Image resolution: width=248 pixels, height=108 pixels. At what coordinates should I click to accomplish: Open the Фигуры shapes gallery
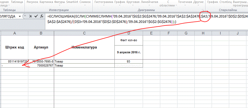click(x=60, y=4)
